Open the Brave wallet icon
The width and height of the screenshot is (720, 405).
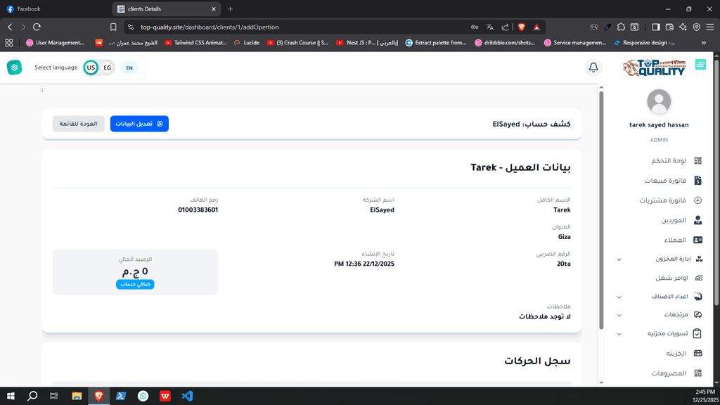pos(669,27)
